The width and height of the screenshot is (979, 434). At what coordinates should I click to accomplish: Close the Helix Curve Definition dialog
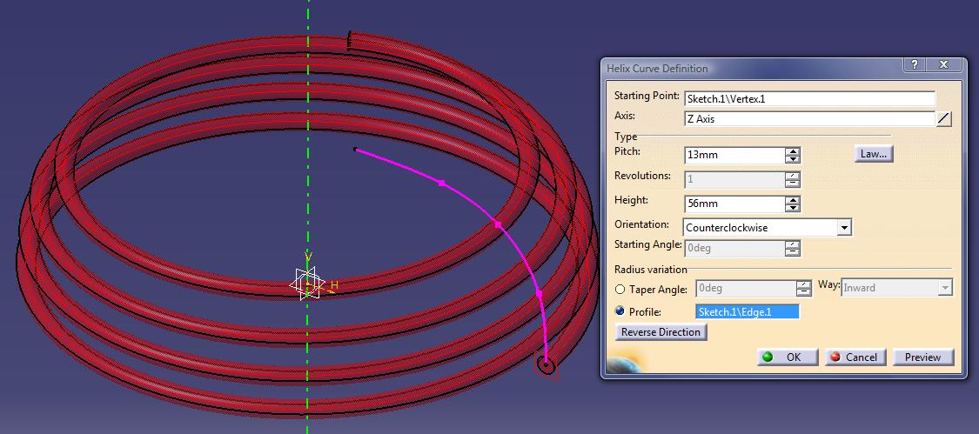pos(942,65)
